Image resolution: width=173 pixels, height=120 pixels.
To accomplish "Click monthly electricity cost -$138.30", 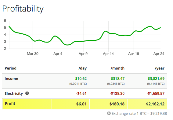I will (117, 94).
